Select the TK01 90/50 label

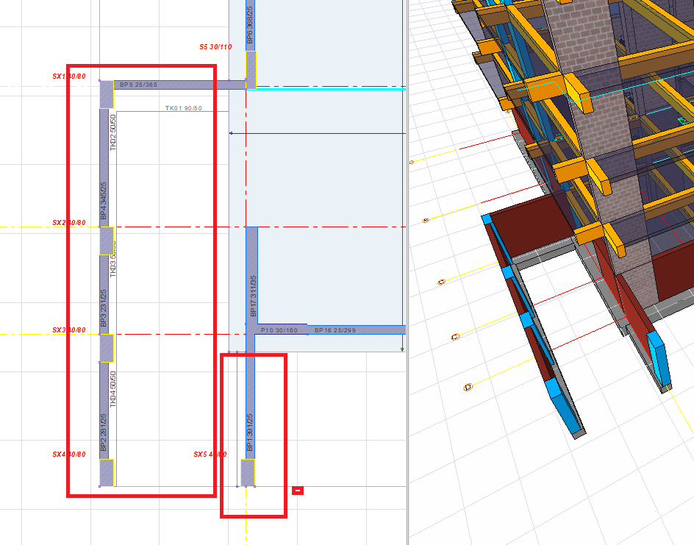[x=184, y=109]
